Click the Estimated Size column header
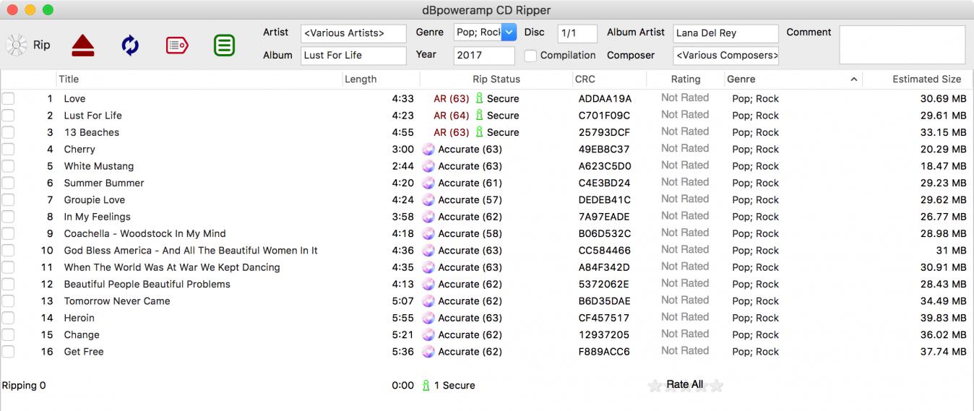Screen dimensions: 974x411 (x=926, y=79)
